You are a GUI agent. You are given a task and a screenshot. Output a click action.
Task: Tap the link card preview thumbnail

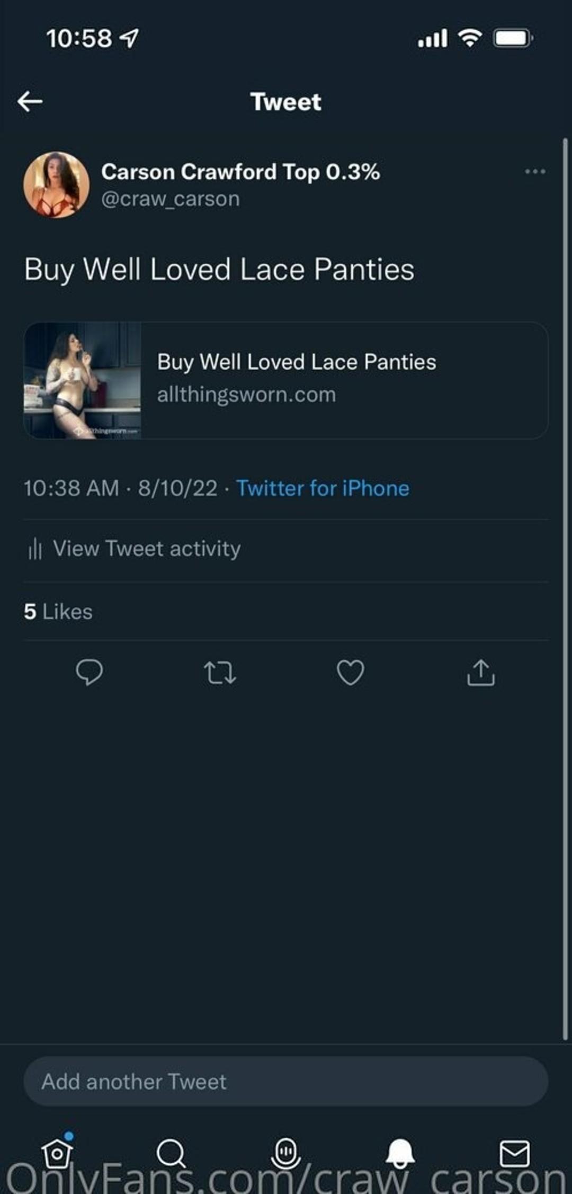tap(83, 380)
